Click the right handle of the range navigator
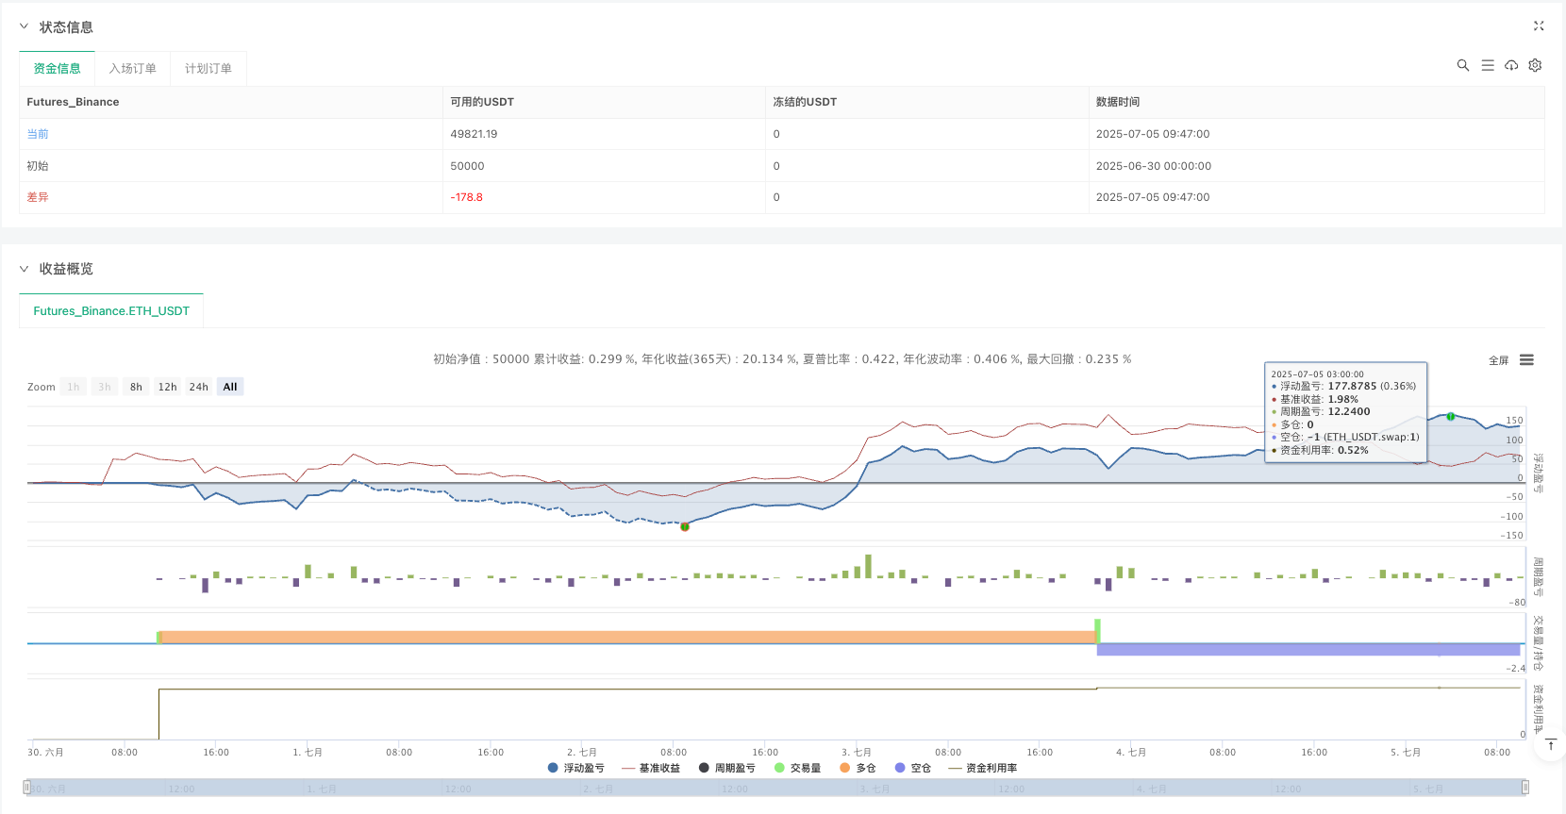The height and width of the screenshot is (814, 1566). (1524, 788)
